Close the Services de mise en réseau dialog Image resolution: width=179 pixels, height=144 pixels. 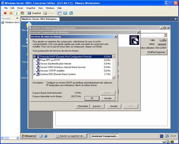115,37
